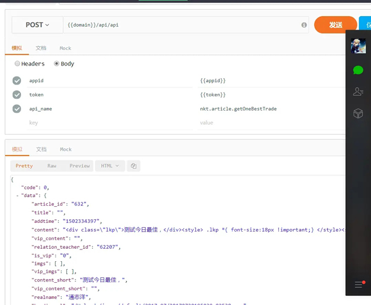The height and width of the screenshot is (305, 371).
Task: Select the Headers radio button
Action: coord(17,64)
